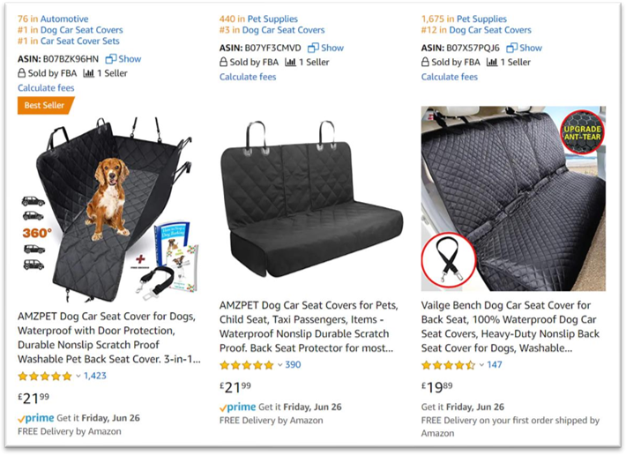Viewport: 626px width, 455px height.
Task: Expand the rating dropdown next to 1,423 reviews
Action: pyautogui.click(x=78, y=376)
